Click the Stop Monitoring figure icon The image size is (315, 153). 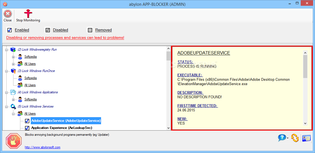point(28,14)
